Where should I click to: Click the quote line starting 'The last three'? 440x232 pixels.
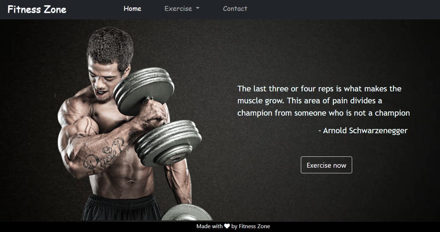319,89
